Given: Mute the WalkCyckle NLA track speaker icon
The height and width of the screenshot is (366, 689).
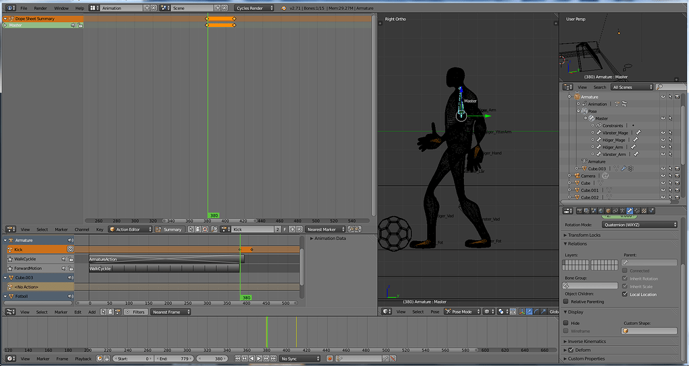Looking at the screenshot, I should pos(64,259).
